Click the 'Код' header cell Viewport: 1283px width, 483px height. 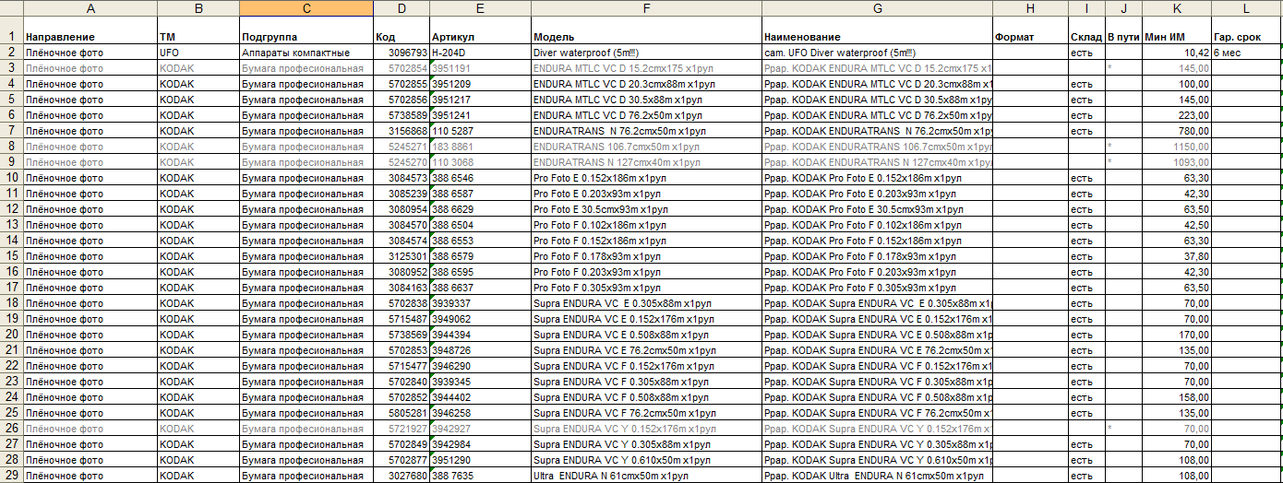pos(402,31)
